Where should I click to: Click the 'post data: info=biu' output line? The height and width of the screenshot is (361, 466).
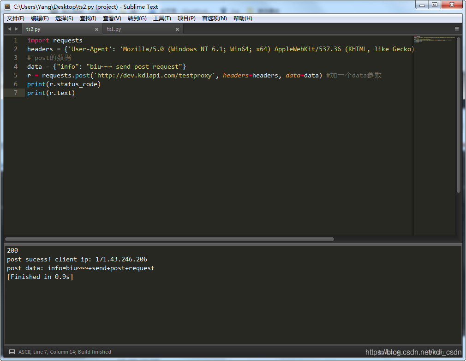coord(81,268)
